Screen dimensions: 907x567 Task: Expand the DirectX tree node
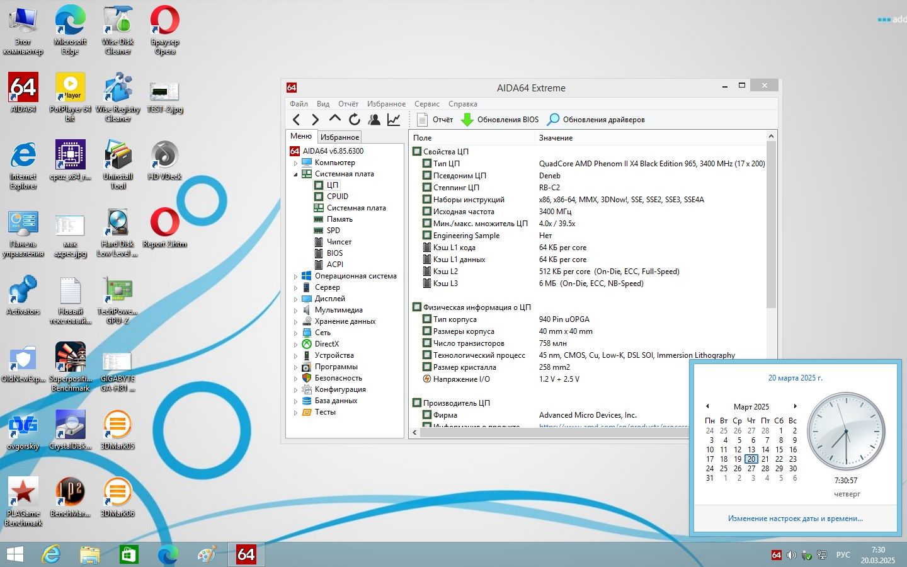point(295,345)
